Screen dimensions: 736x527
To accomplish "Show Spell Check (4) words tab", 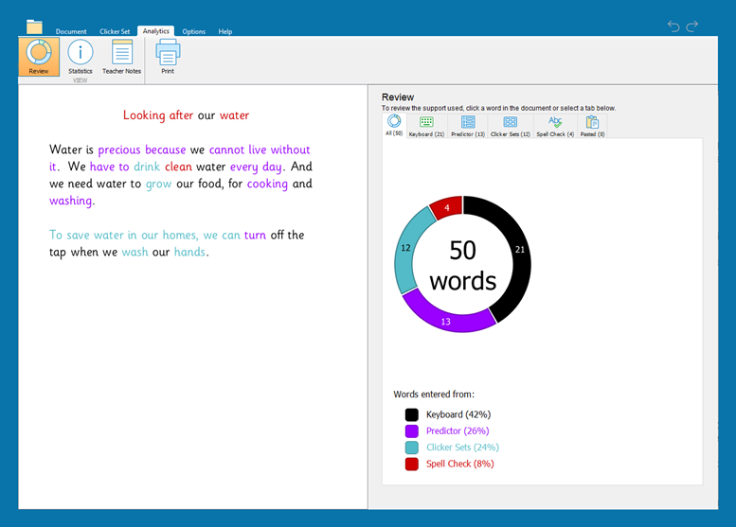I will coord(555,126).
